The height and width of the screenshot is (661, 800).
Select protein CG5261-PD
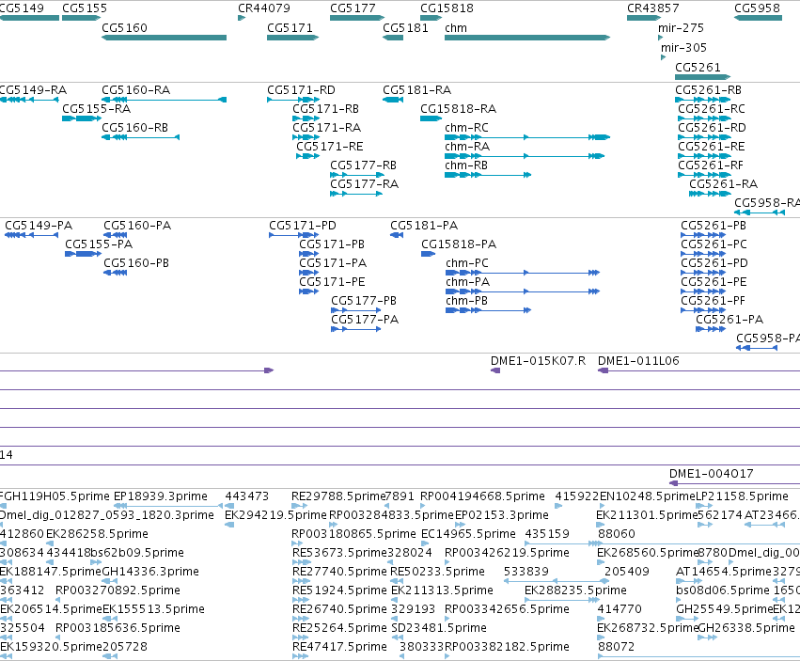(703, 273)
